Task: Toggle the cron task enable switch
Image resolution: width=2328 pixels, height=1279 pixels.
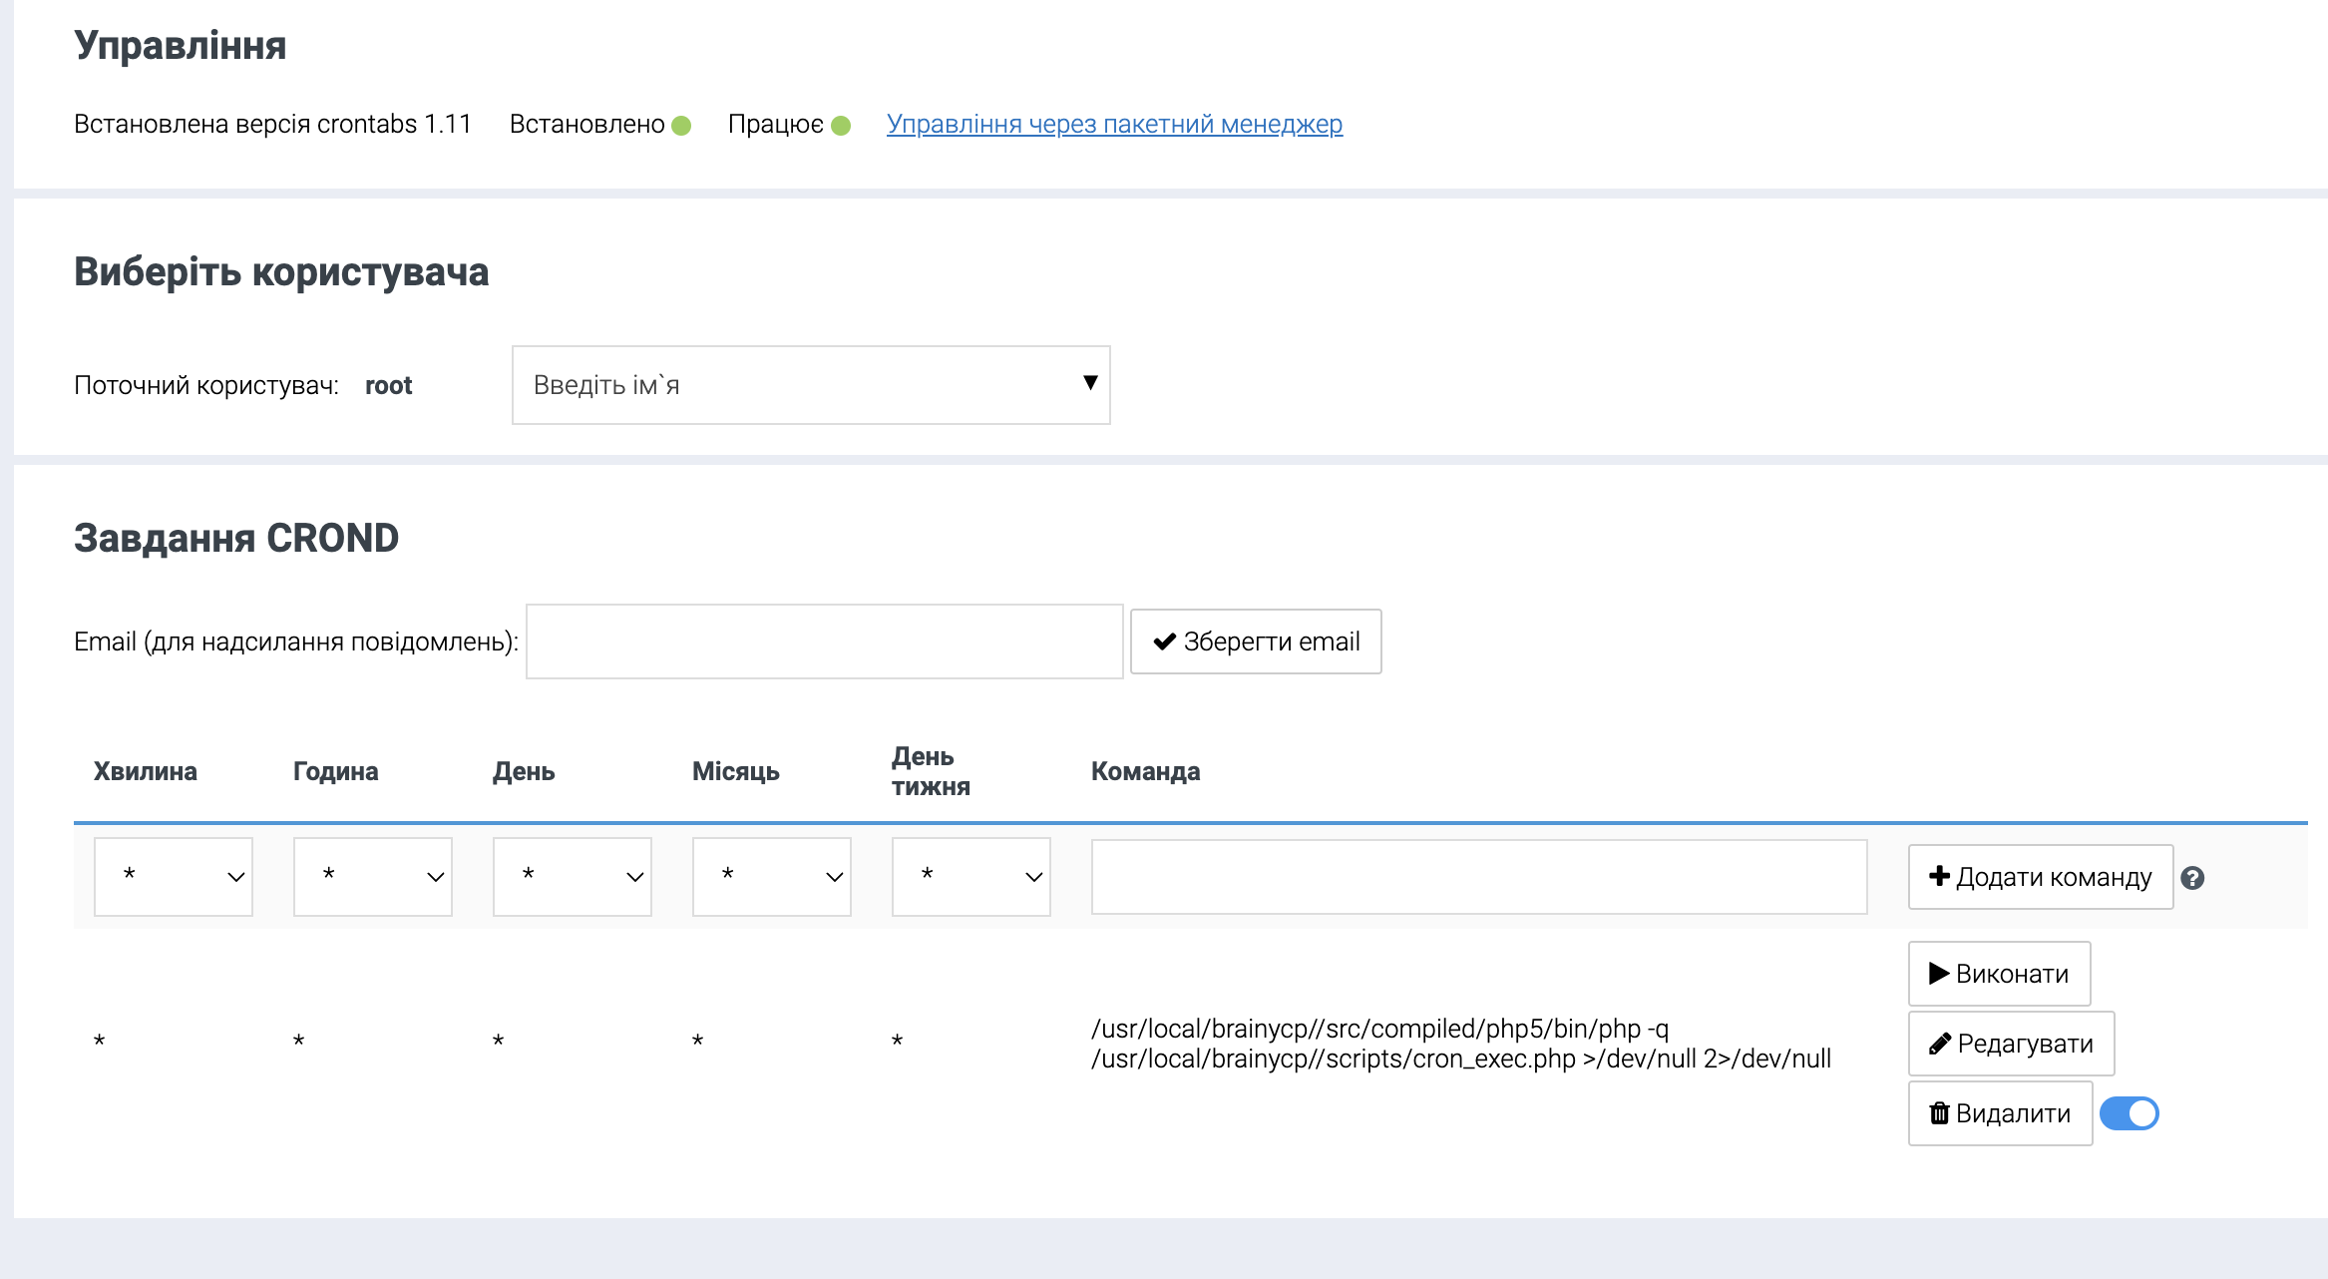Action: pyautogui.click(x=2129, y=1113)
